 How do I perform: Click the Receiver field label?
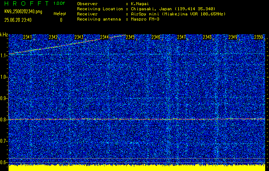click(x=87, y=14)
